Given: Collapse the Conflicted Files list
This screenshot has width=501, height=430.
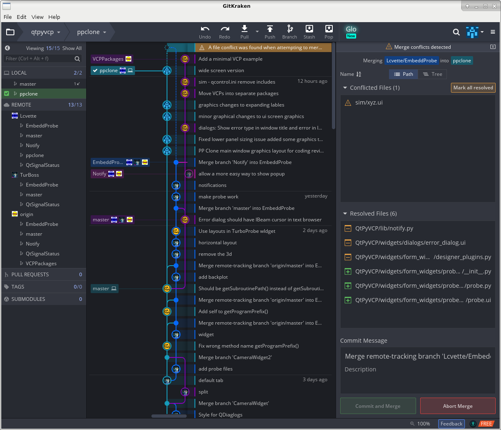Looking at the screenshot, I should [x=345, y=88].
